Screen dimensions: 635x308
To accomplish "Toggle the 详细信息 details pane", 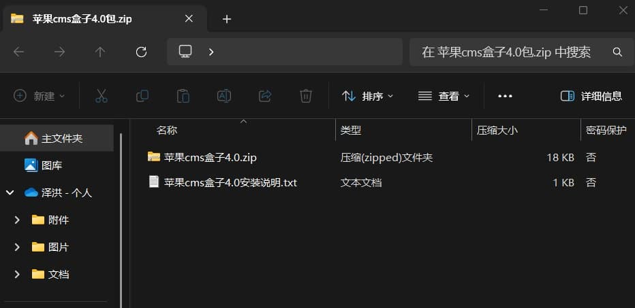I will [x=591, y=96].
